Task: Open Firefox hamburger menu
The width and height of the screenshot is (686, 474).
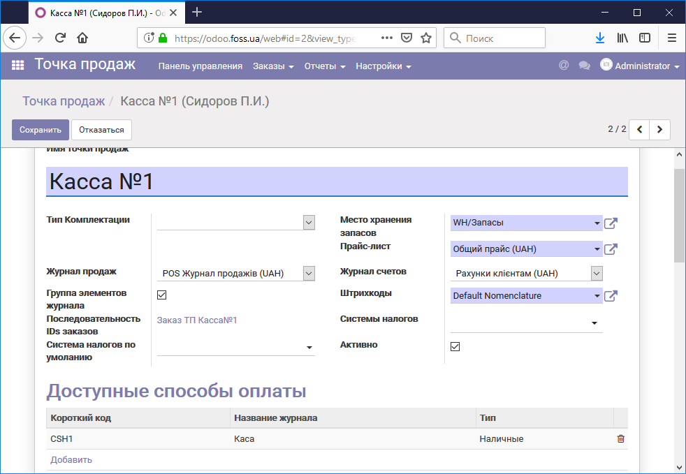Action: point(672,38)
